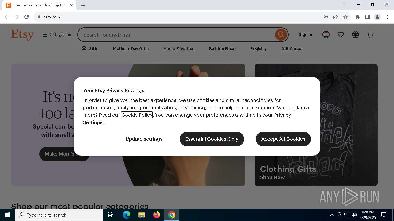Click the orange search magnifier button
This screenshot has width=394, height=221.
[x=281, y=35]
